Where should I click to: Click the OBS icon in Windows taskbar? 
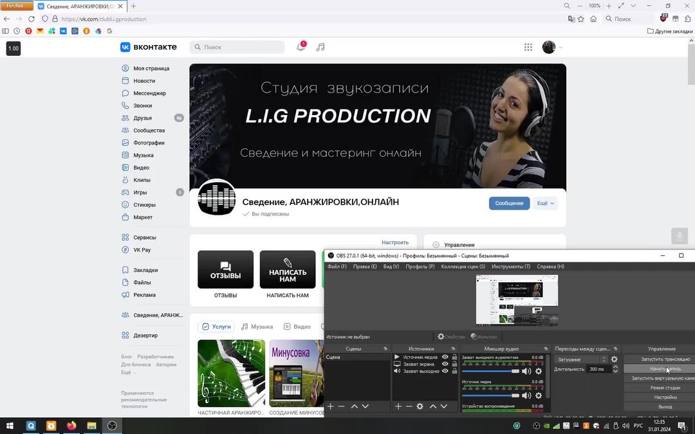[112, 426]
